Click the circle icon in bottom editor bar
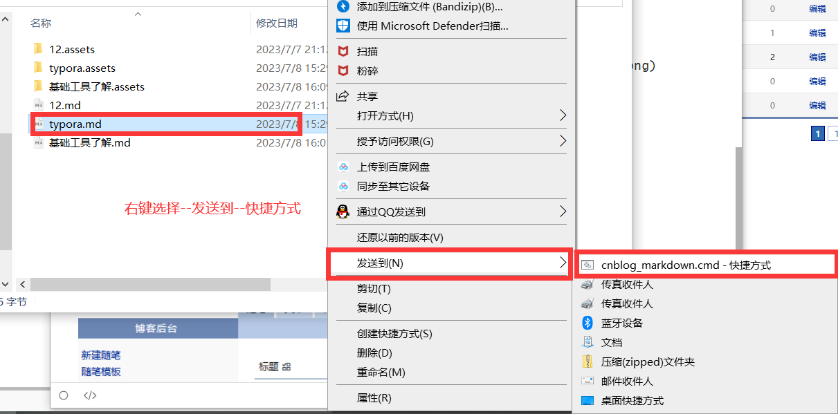 coord(64,395)
